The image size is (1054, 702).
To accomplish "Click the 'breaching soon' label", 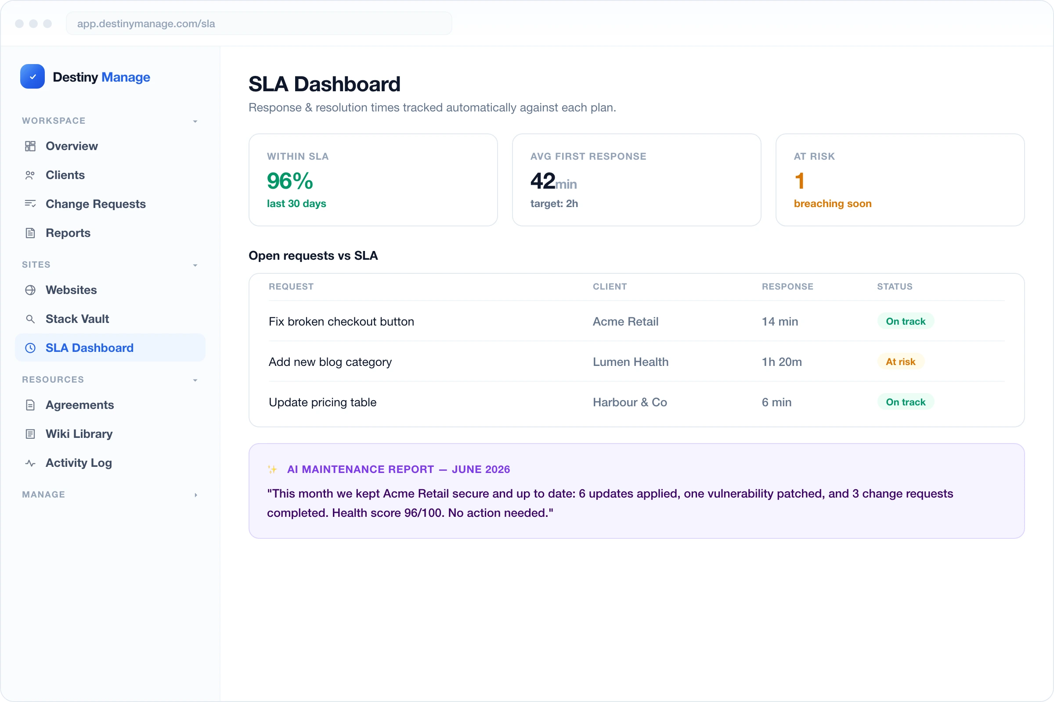I will pos(833,204).
